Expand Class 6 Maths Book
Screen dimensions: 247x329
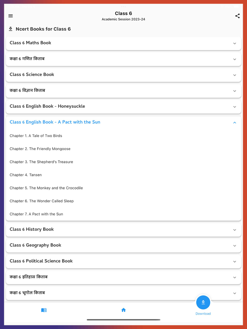pyautogui.click(x=123, y=43)
